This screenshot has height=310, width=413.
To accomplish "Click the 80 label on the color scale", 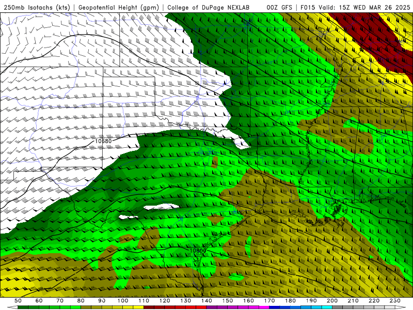I will click(x=81, y=301).
